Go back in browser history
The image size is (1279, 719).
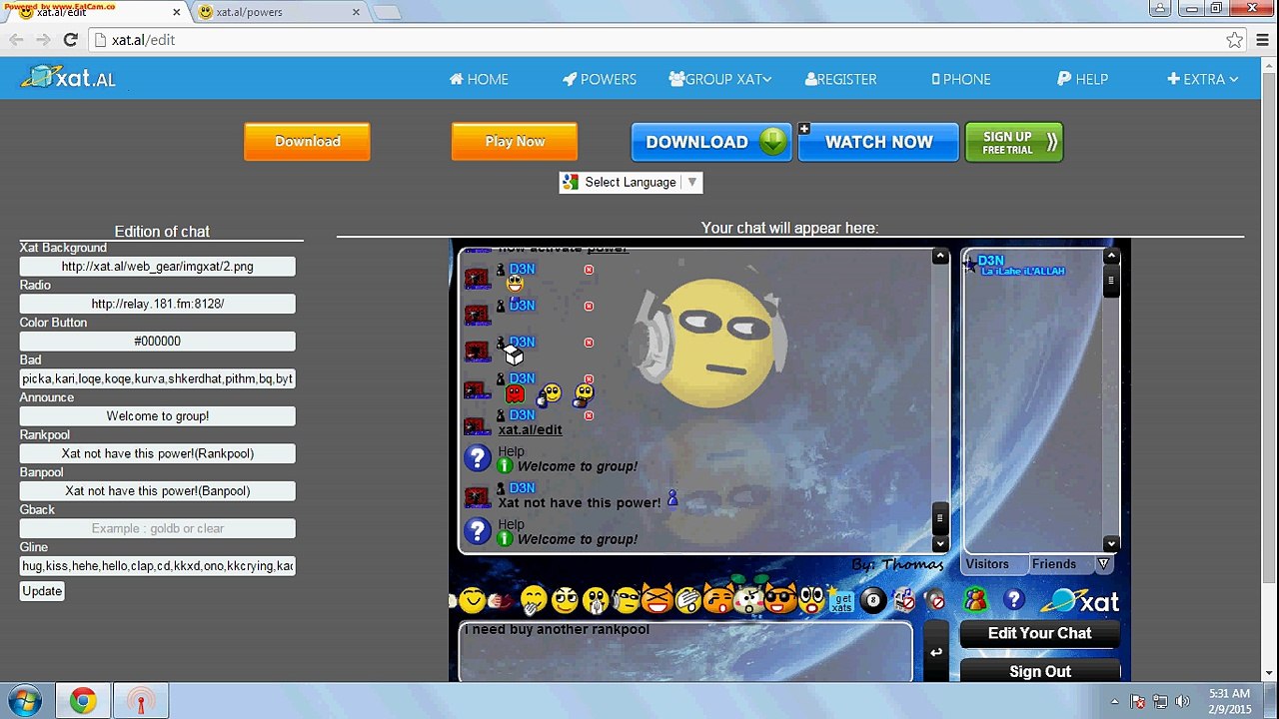click(16, 40)
